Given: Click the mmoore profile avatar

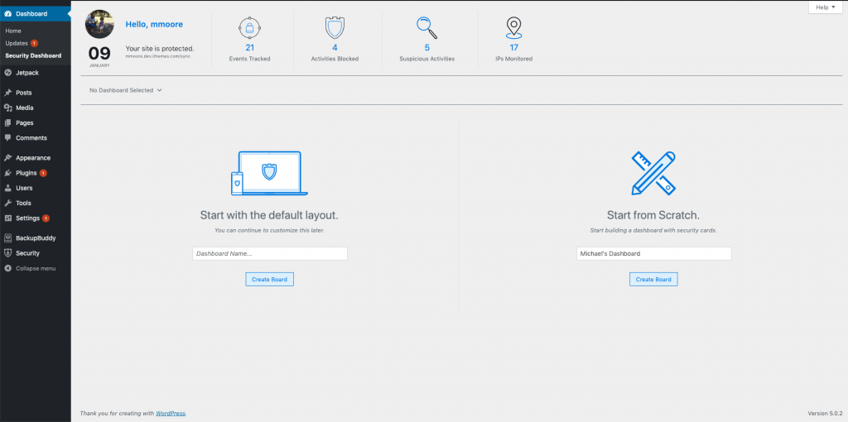Looking at the screenshot, I should (99, 24).
